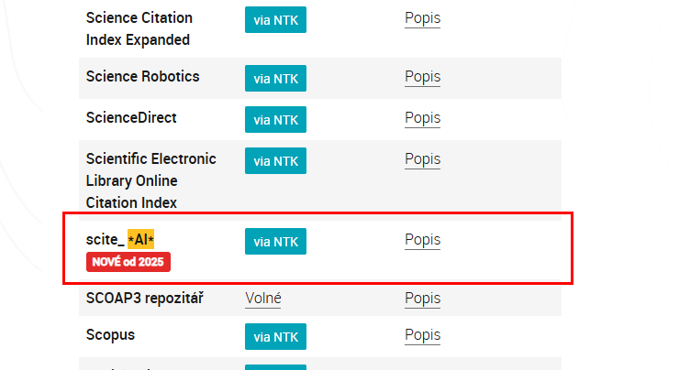Viewport: 690px width, 370px height.
Task: Click the Scopus database name
Action: point(110,335)
